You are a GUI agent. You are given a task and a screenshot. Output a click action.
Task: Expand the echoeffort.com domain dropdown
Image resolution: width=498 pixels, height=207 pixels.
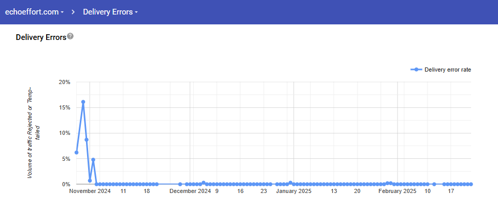[x=34, y=12]
